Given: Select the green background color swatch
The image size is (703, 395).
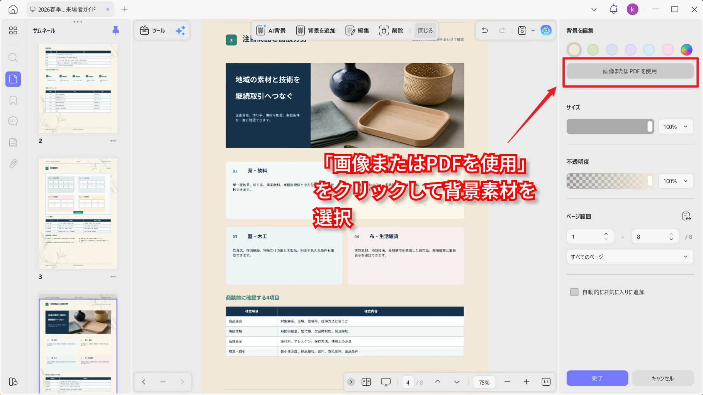Looking at the screenshot, I should [x=593, y=49].
